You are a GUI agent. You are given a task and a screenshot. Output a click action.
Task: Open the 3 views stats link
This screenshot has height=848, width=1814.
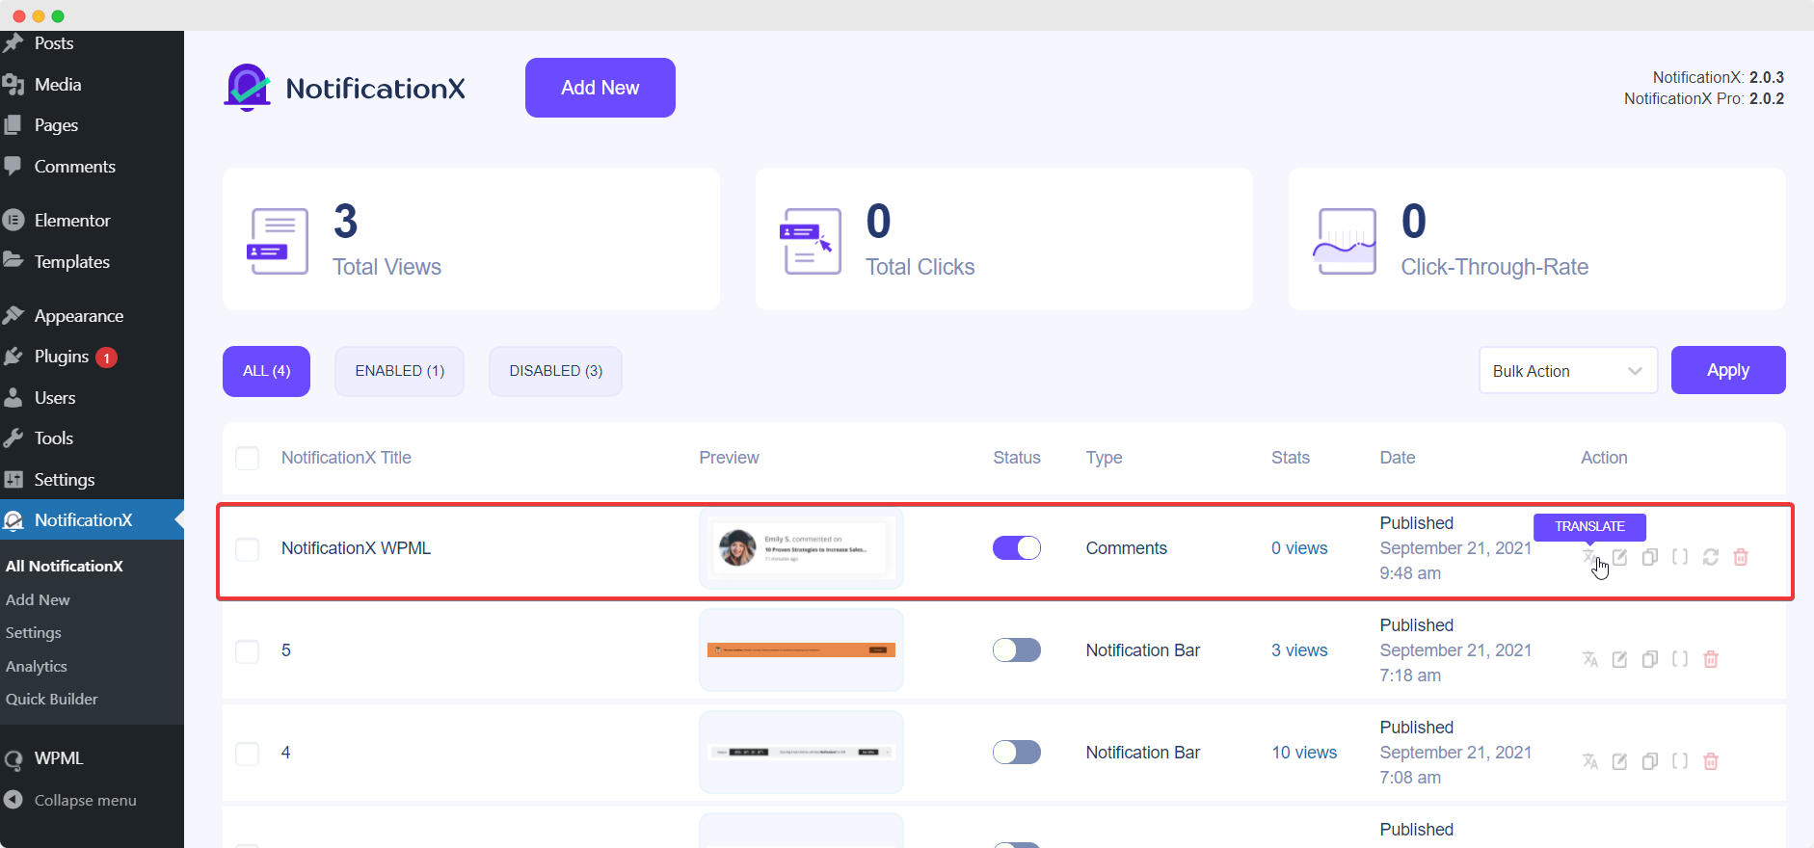(1299, 650)
